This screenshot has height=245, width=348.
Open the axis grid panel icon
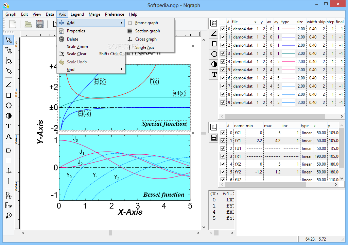tap(213, 137)
